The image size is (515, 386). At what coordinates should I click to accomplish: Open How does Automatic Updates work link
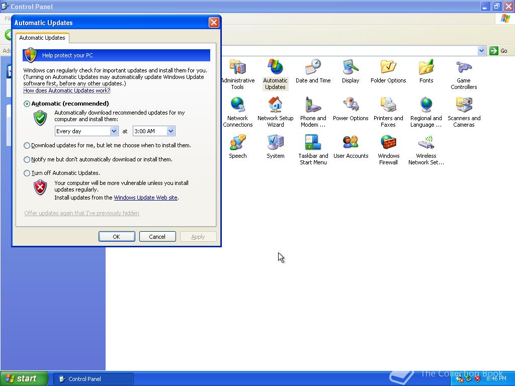[x=67, y=90]
